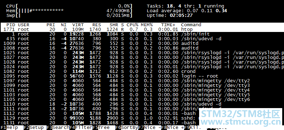
Task: Select the /sbin/init process row
Action: point(142,34)
